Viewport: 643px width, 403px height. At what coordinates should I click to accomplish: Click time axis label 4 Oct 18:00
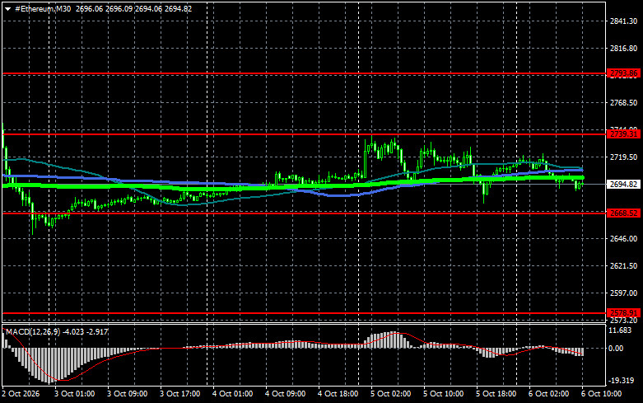tap(338, 394)
